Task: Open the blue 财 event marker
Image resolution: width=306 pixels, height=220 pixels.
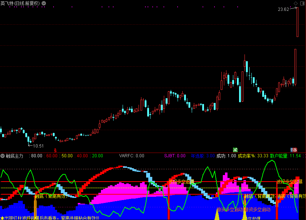Action: click(292, 150)
